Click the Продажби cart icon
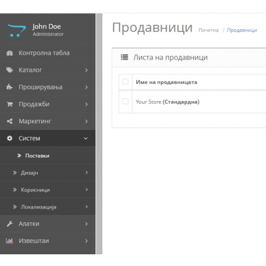266x266 pixels. point(10,104)
